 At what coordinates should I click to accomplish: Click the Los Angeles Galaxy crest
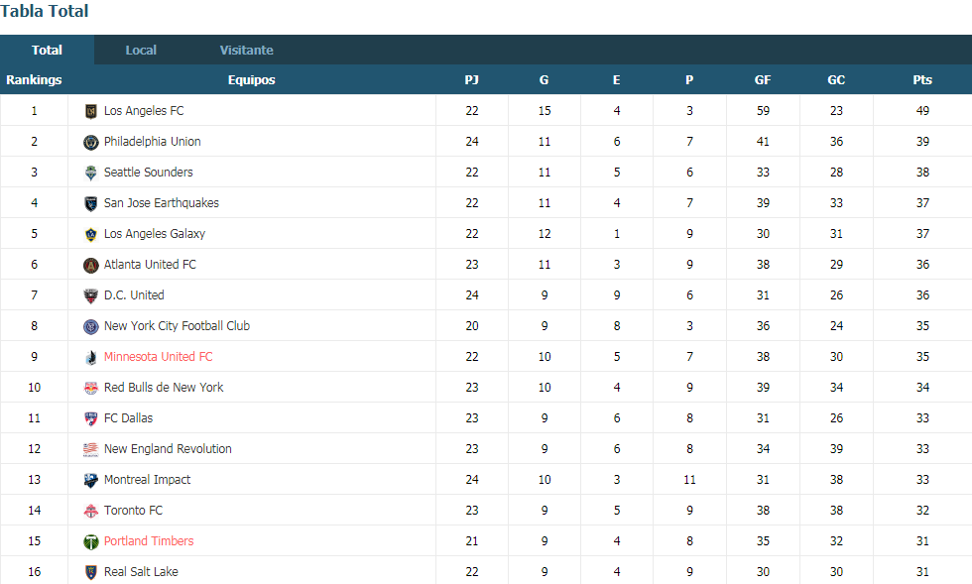tap(90, 234)
